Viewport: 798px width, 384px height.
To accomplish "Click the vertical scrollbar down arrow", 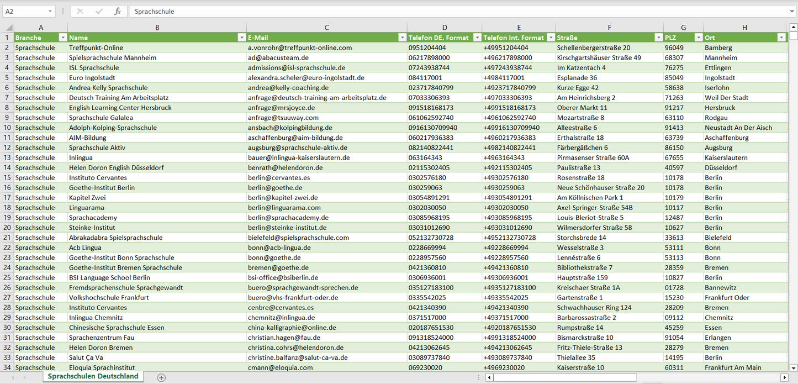I will click(x=793, y=367).
